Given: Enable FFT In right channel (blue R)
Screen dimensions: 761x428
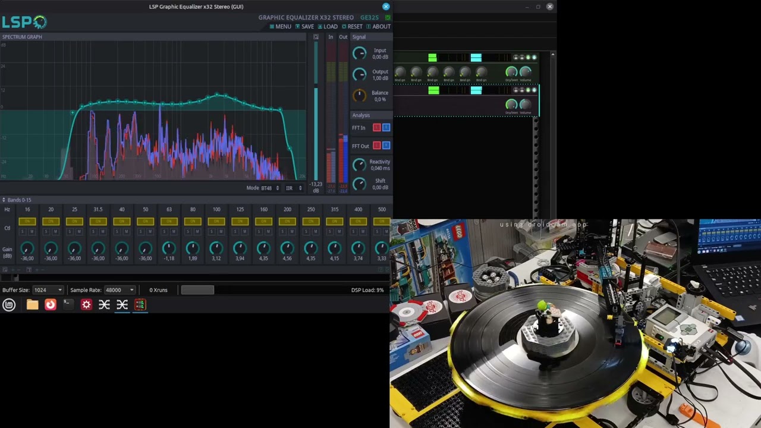Looking at the screenshot, I should pos(386,128).
